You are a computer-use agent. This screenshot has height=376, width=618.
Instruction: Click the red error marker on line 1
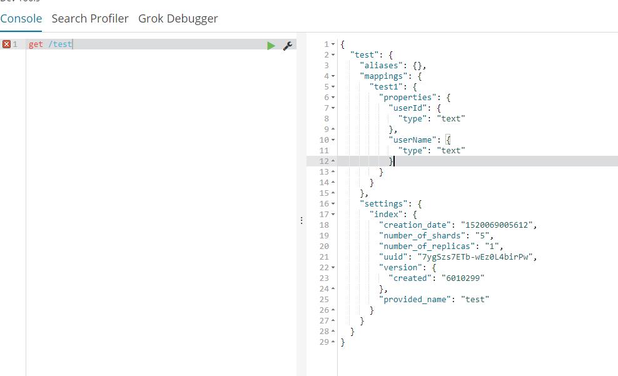pos(6,44)
